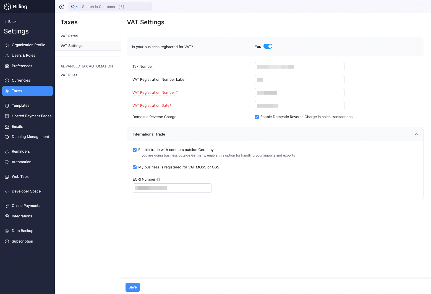Go Back from Settings
The width and height of the screenshot is (431, 294).
[x=10, y=21]
